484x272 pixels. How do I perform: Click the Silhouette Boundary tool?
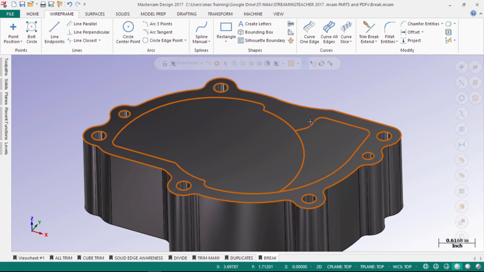tap(262, 40)
